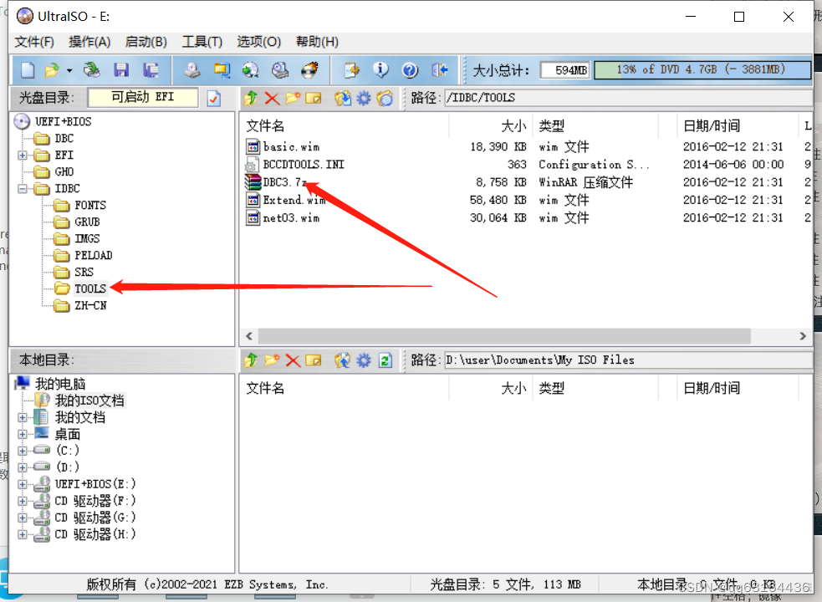Click the Open CD/DVD toolbar icon
Image resolution: width=822 pixels, height=602 pixels.
tap(92, 69)
